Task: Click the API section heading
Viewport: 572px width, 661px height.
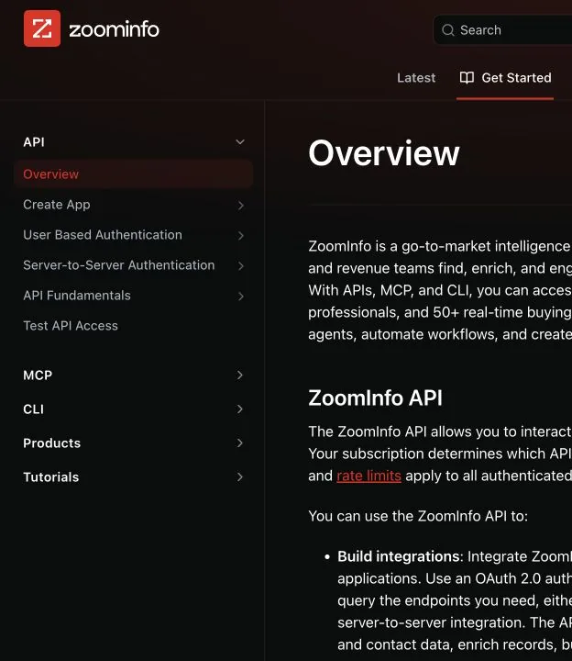Action: click(x=34, y=142)
